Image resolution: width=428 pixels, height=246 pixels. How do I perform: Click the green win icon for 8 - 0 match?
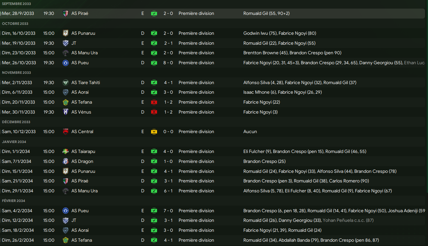154,63
